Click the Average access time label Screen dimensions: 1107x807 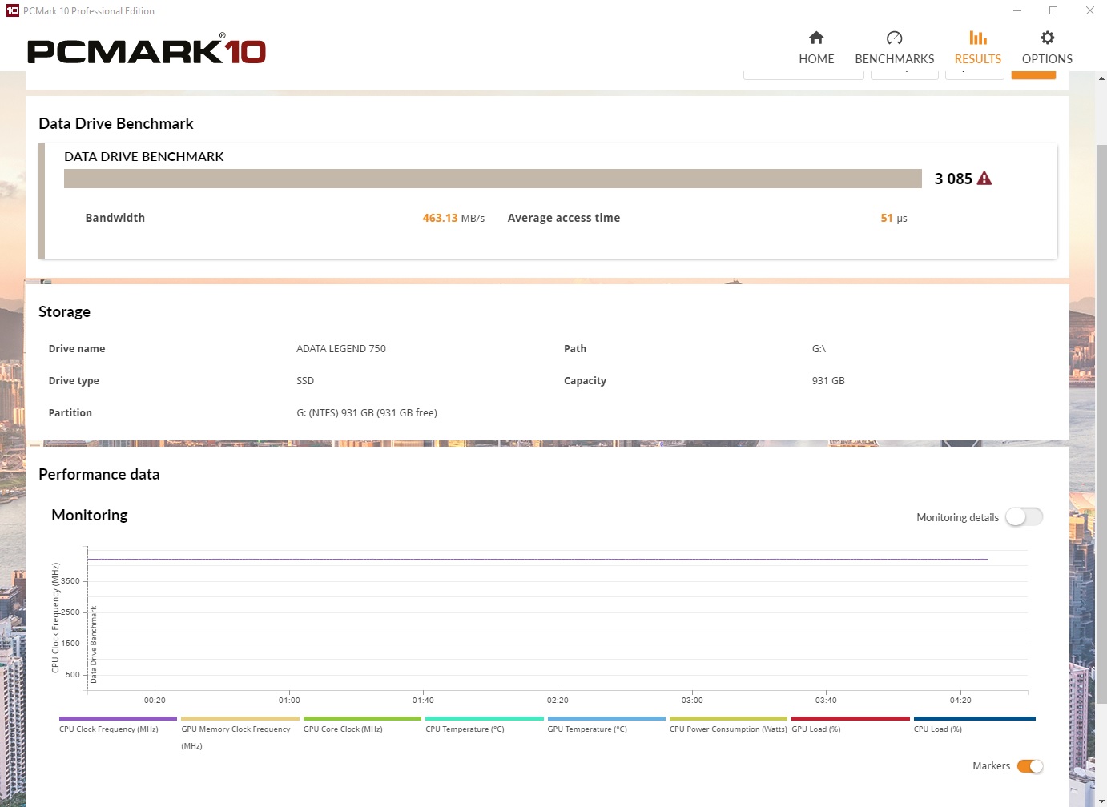pyautogui.click(x=564, y=218)
